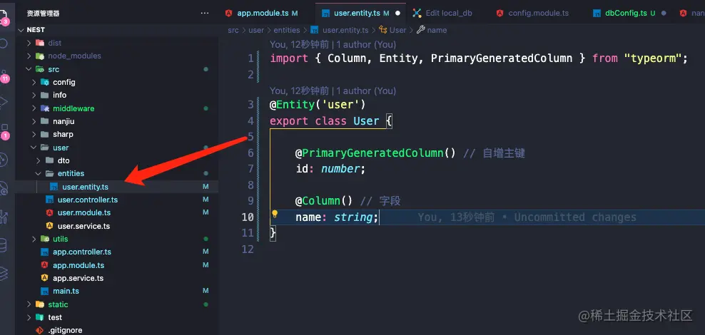Open Extensions view with badge 1
This screenshot has width=705, height=335.
tap(4, 131)
